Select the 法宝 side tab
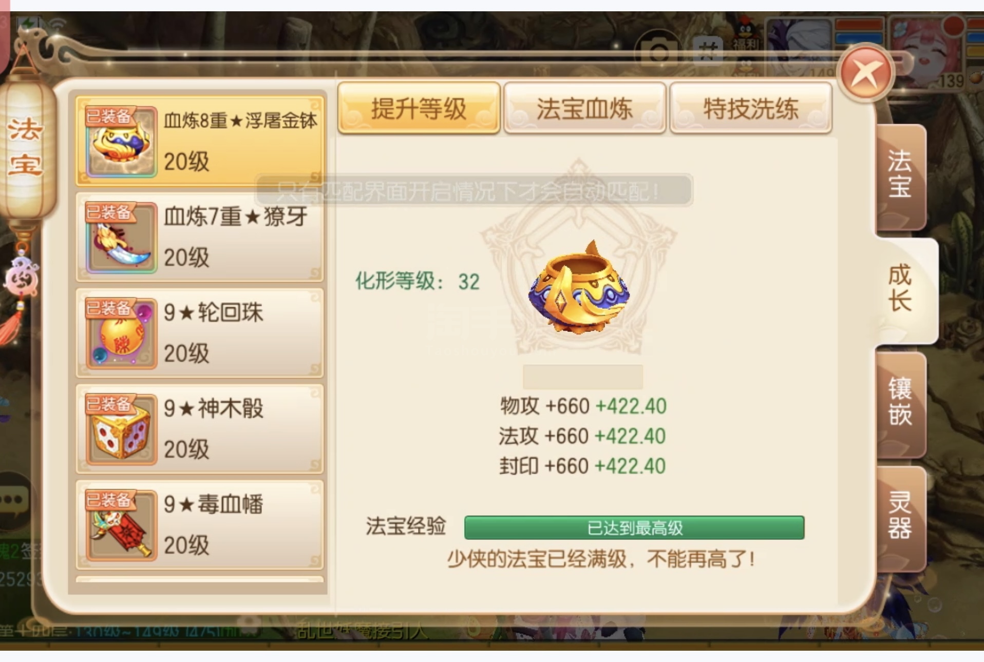The width and height of the screenshot is (984, 662). pos(900,176)
